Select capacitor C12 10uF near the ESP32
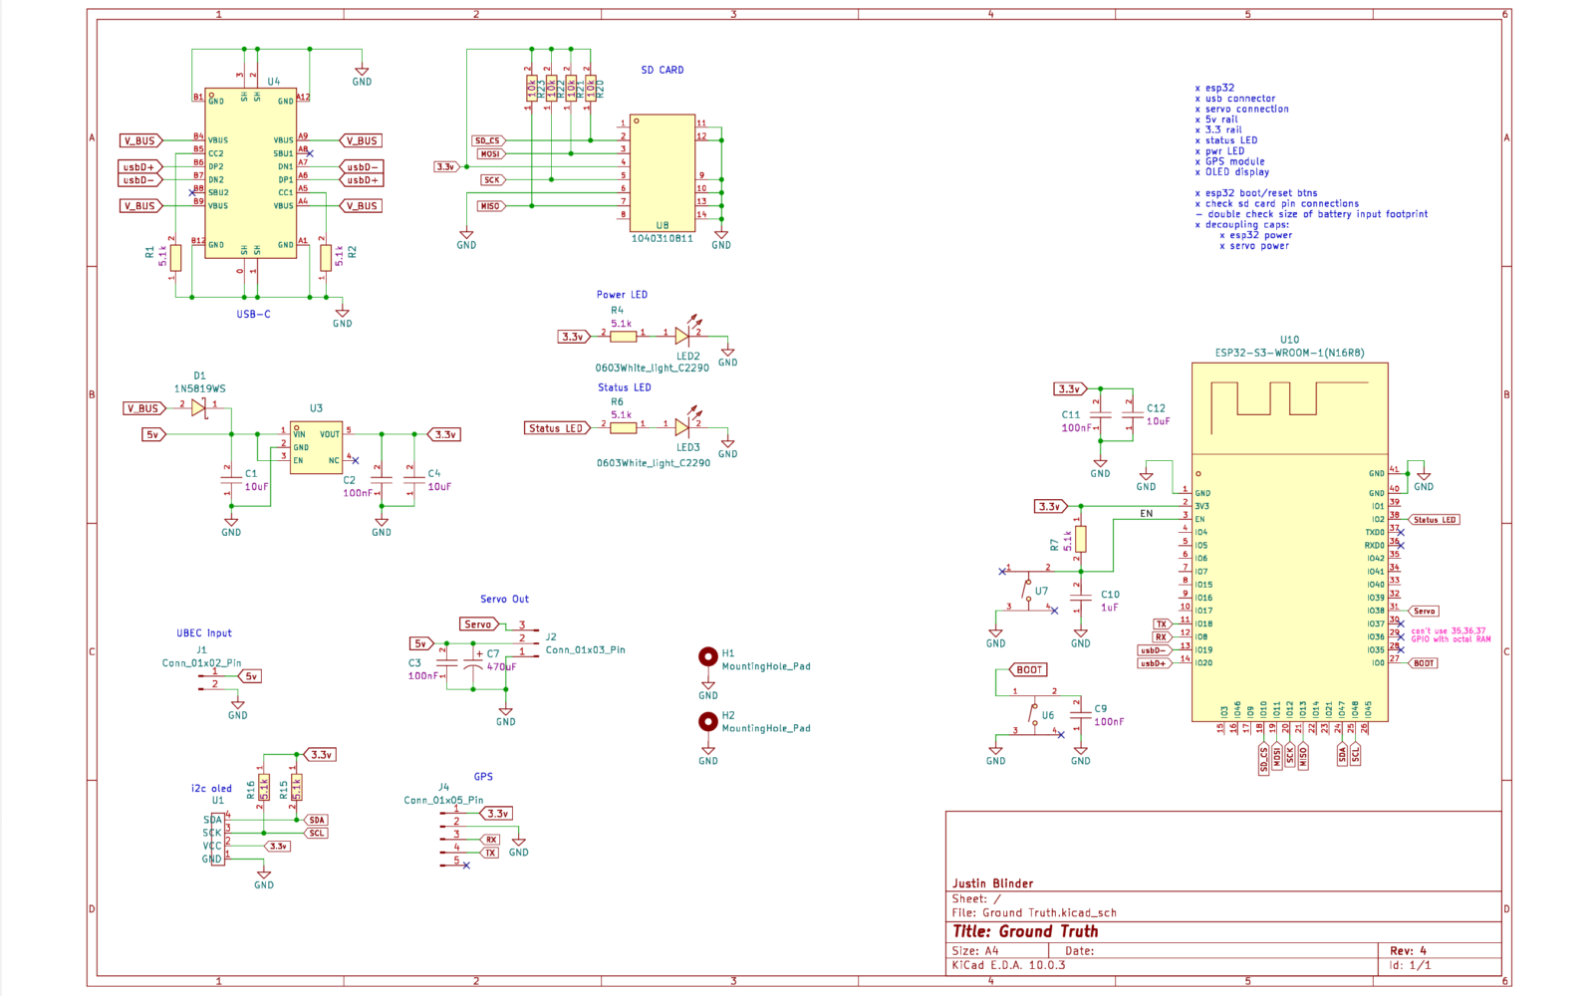Viewport: 1594px width, 996px height. [x=1133, y=414]
